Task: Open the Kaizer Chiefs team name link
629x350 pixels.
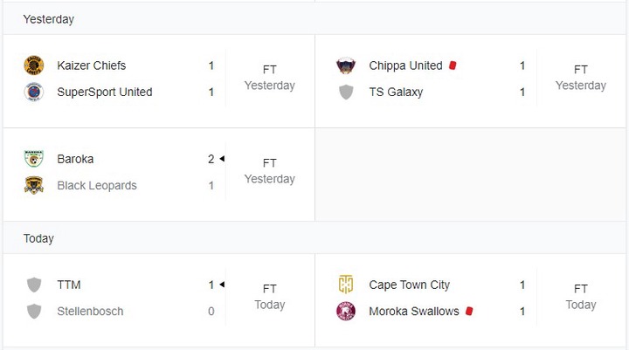Action: [x=92, y=65]
